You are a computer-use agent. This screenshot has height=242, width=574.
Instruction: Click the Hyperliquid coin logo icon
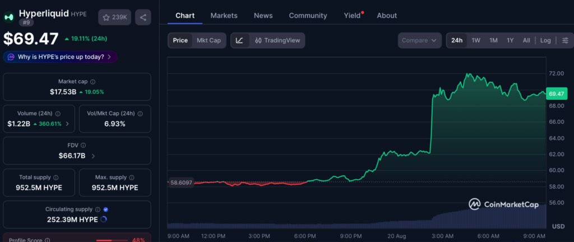8,17
